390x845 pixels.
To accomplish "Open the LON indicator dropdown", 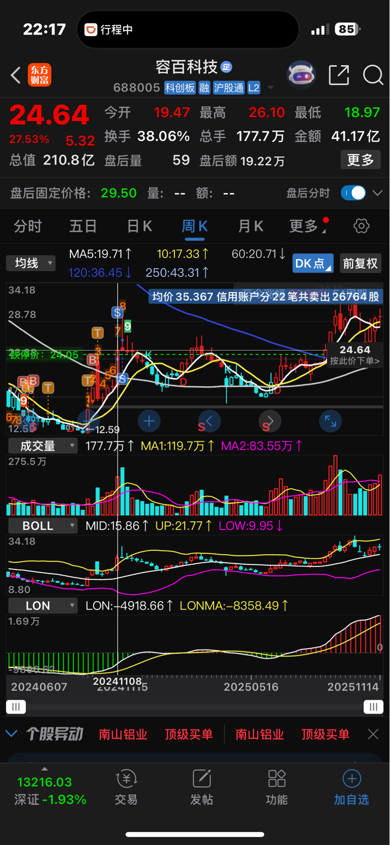I will point(43,605).
